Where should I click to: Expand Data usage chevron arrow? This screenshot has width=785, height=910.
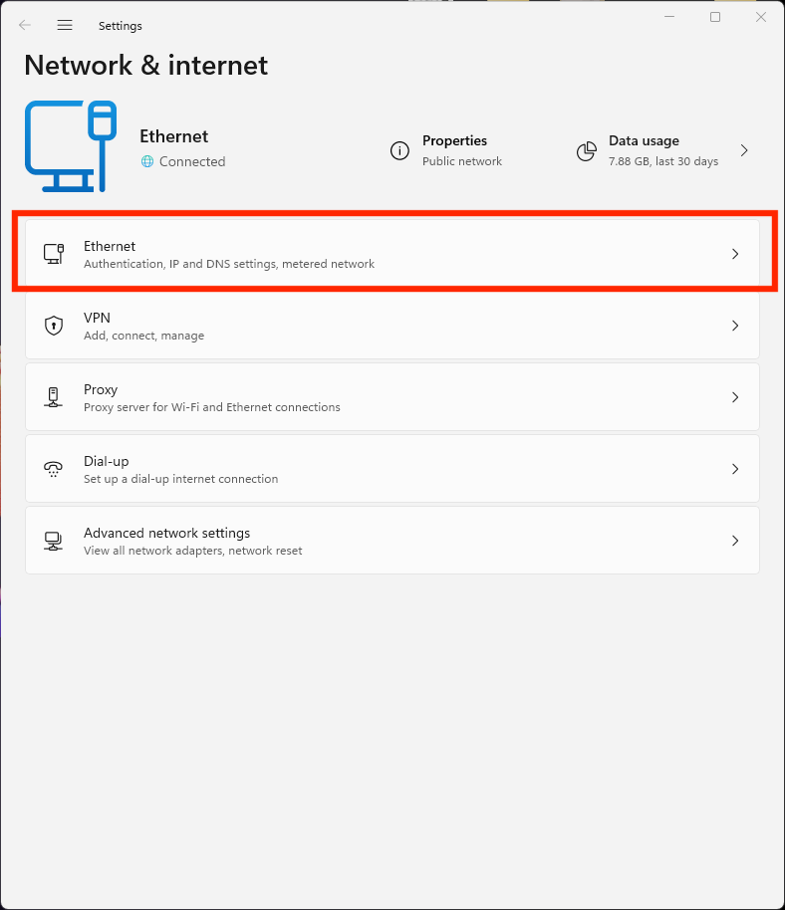pyautogui.click(x=744, y=151)
